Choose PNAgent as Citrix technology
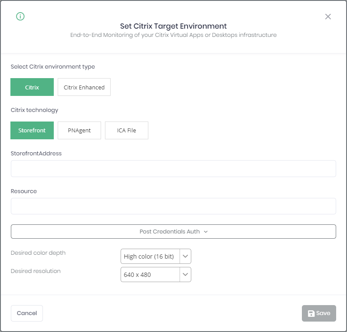 pos(79,131)
